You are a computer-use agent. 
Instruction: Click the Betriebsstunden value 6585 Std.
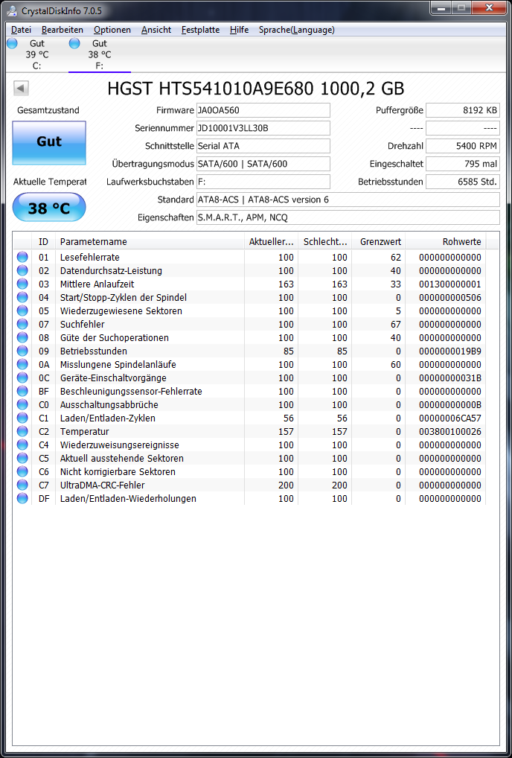pyautogui.click(x=463, y=182)
